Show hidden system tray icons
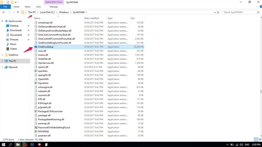Screen dimensions: 262x147 227,145
